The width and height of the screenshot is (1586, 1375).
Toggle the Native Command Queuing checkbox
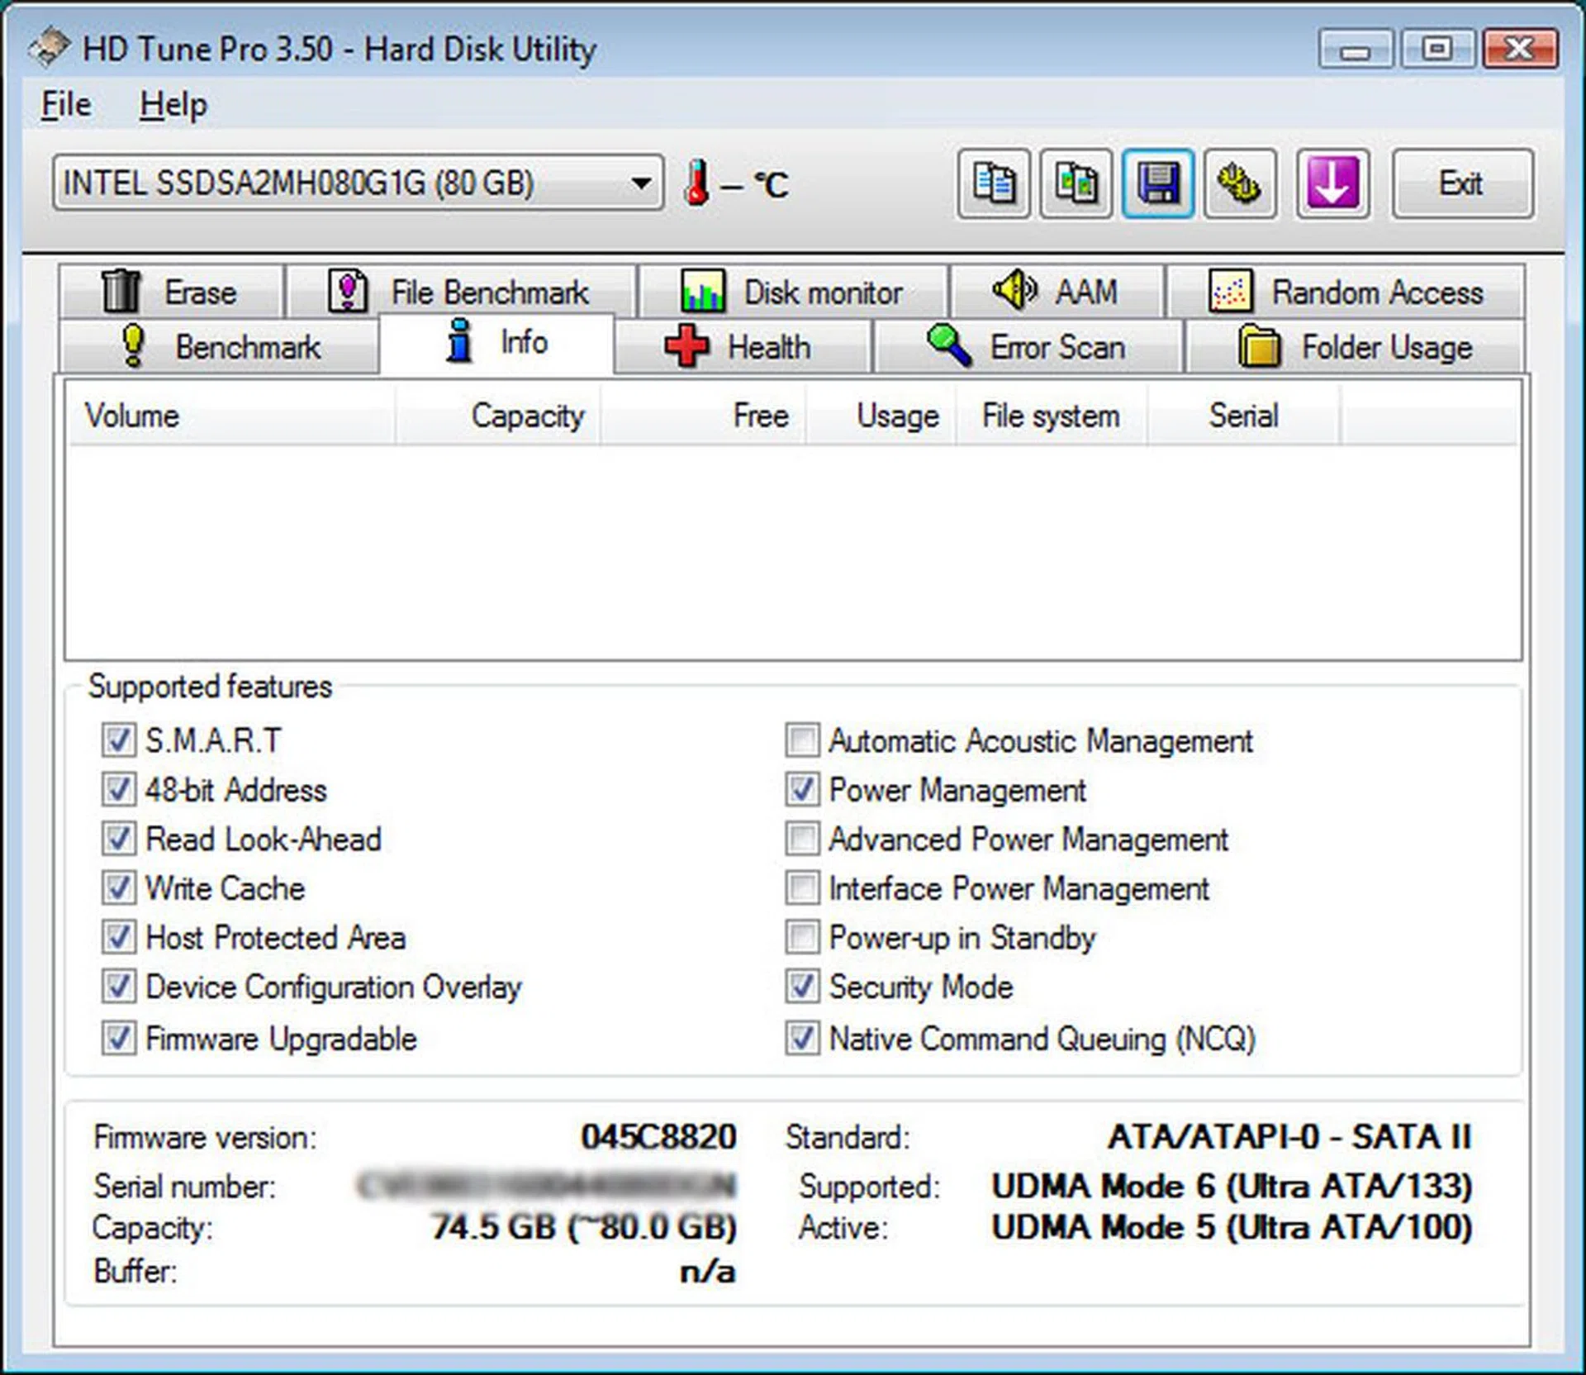click(x=802, y=1038)
